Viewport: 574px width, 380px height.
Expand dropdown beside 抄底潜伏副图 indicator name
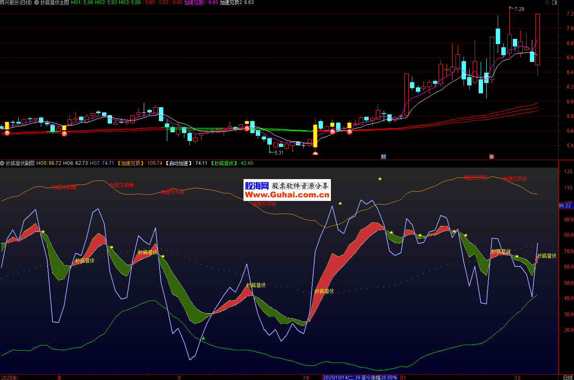pos(2,163)
